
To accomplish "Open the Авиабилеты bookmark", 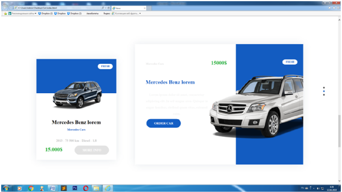I will [x=93, y=14].
